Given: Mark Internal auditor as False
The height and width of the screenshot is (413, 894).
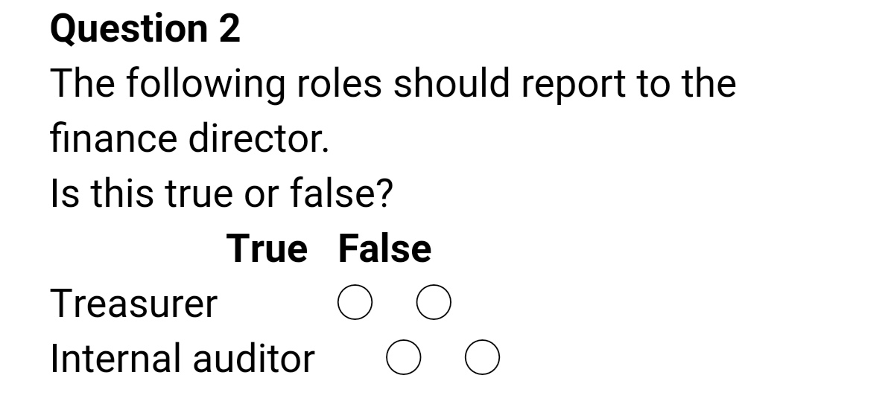Looking at the screenshot, I should click(x=483, y=358).
